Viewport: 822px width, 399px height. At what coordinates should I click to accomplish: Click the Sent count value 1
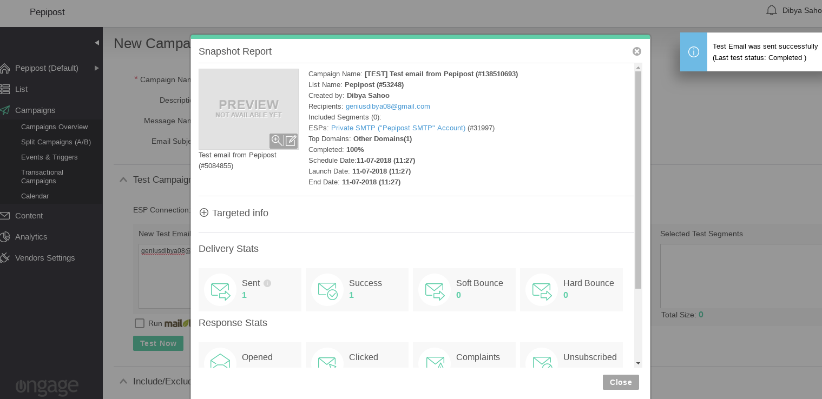point(244,295)
